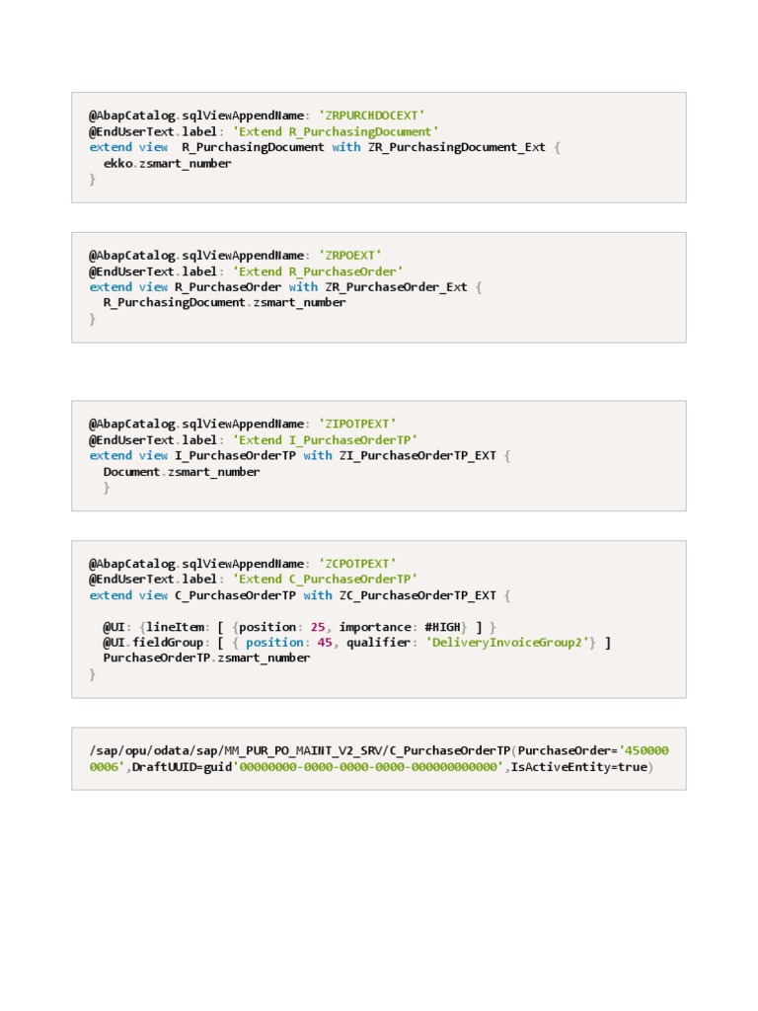Screen dimensions: 758x1011
Task: Click ZR_PurchaseOrder_Ext extension name
Action: [x=396, y=286]
